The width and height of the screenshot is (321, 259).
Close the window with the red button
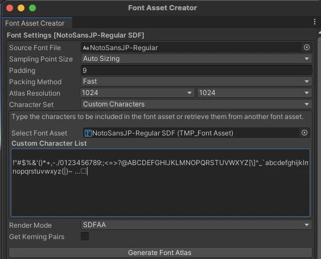(x=10, y=8)
